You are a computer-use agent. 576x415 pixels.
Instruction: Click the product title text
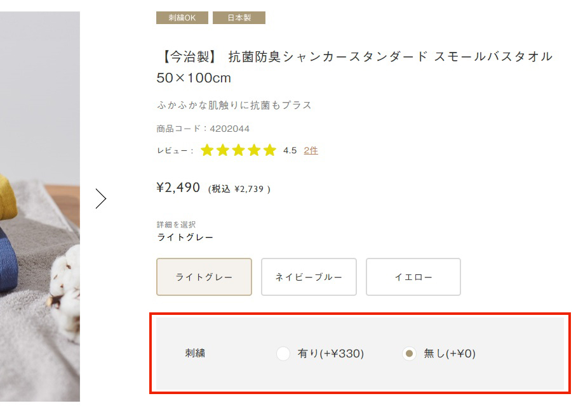click(x=354, y=57)
